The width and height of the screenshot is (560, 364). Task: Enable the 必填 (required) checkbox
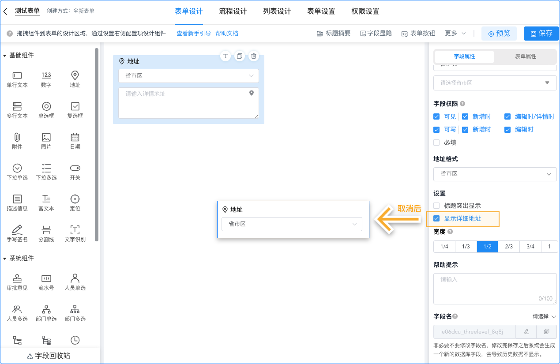[x=437, y=142]
